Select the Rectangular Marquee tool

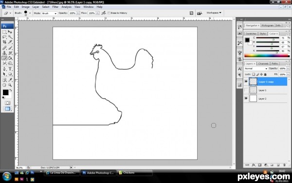coord(4,32)
